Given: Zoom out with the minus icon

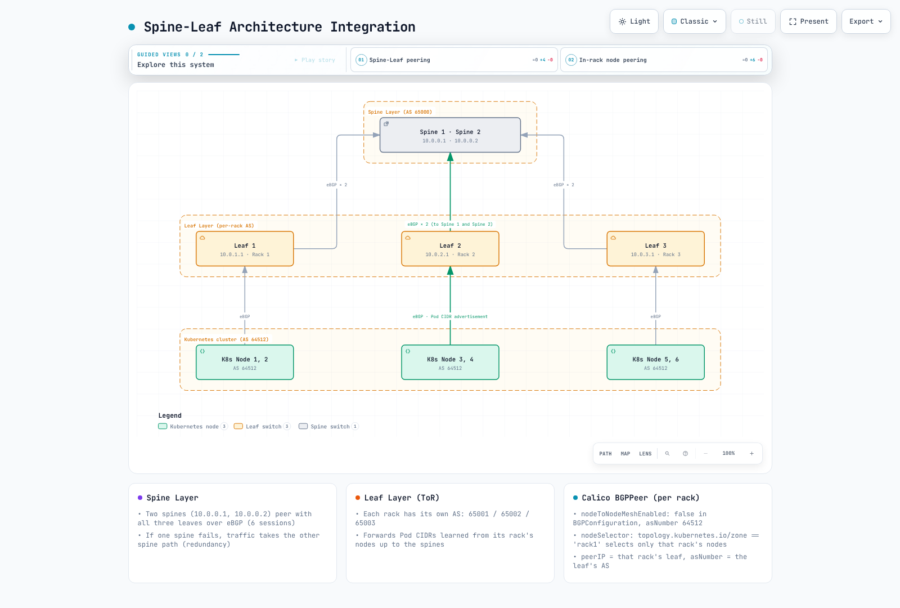Looking at the screenshot, I should pos(705,454).
